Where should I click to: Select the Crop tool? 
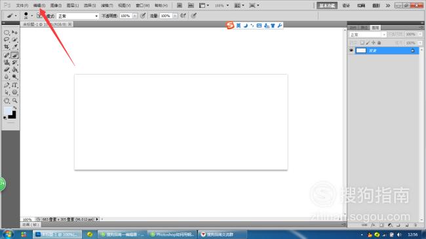[x=7, y=46]
